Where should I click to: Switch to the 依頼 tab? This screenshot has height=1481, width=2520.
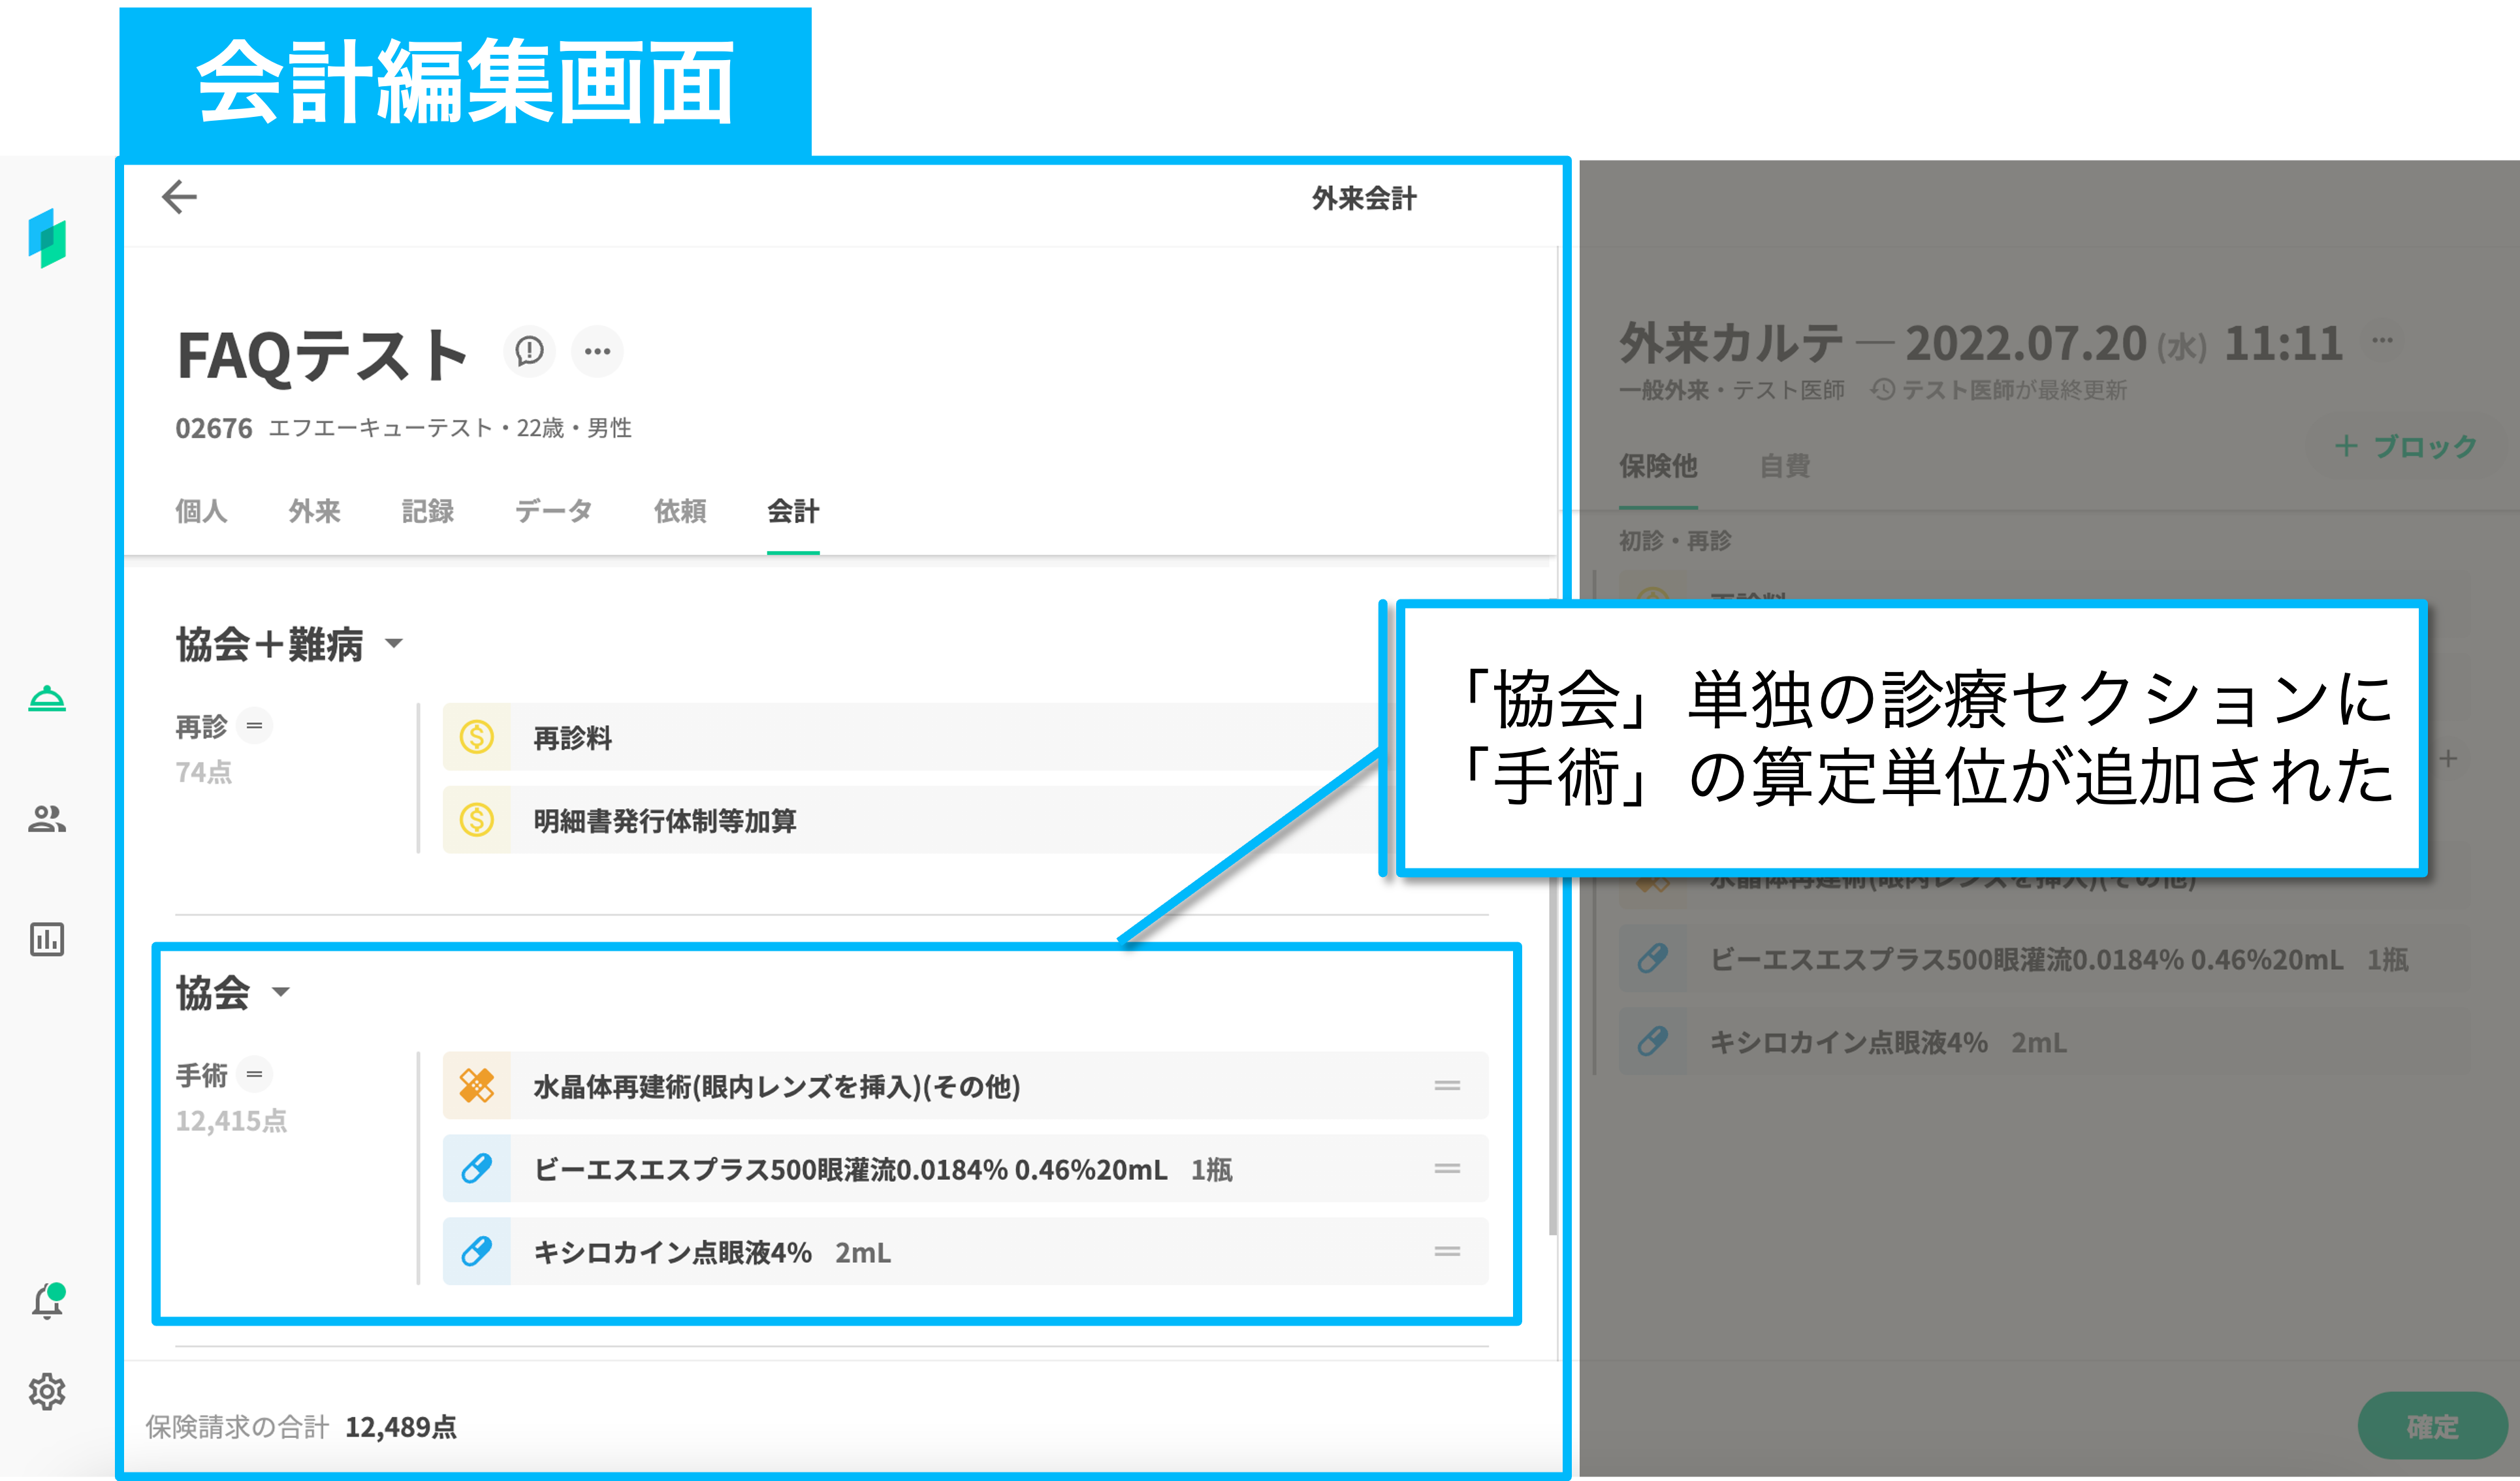pyautogui.click(x=680, y=511)
